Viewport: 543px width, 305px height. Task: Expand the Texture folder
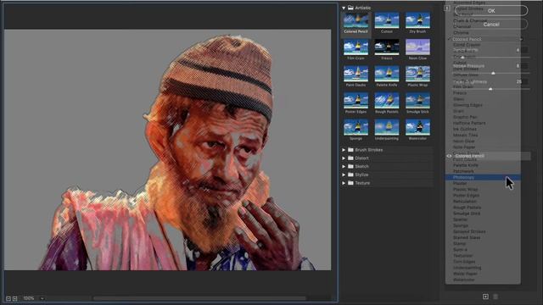344,183
